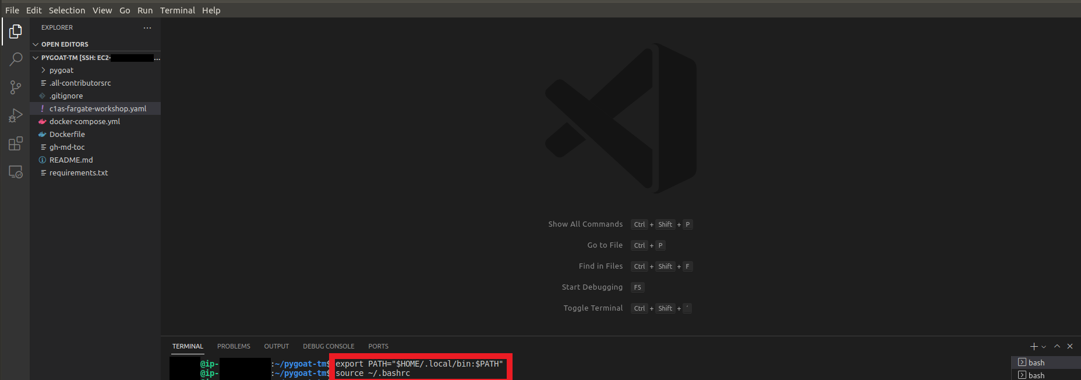Open the Explorer view in activity bar
Viewport: 1081px width, 380px height.
(16, 31)
